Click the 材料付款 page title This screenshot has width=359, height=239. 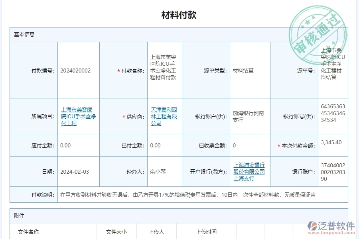(179, 15)
